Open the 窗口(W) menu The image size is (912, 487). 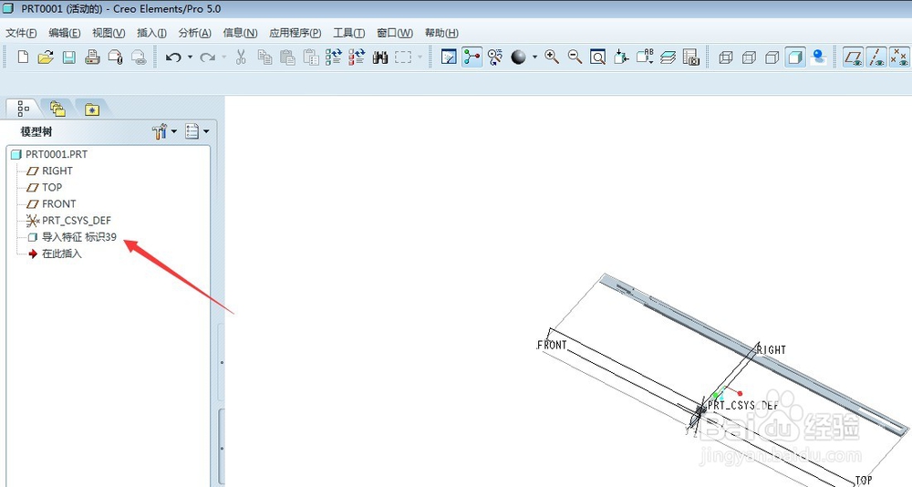pos(395,33)
